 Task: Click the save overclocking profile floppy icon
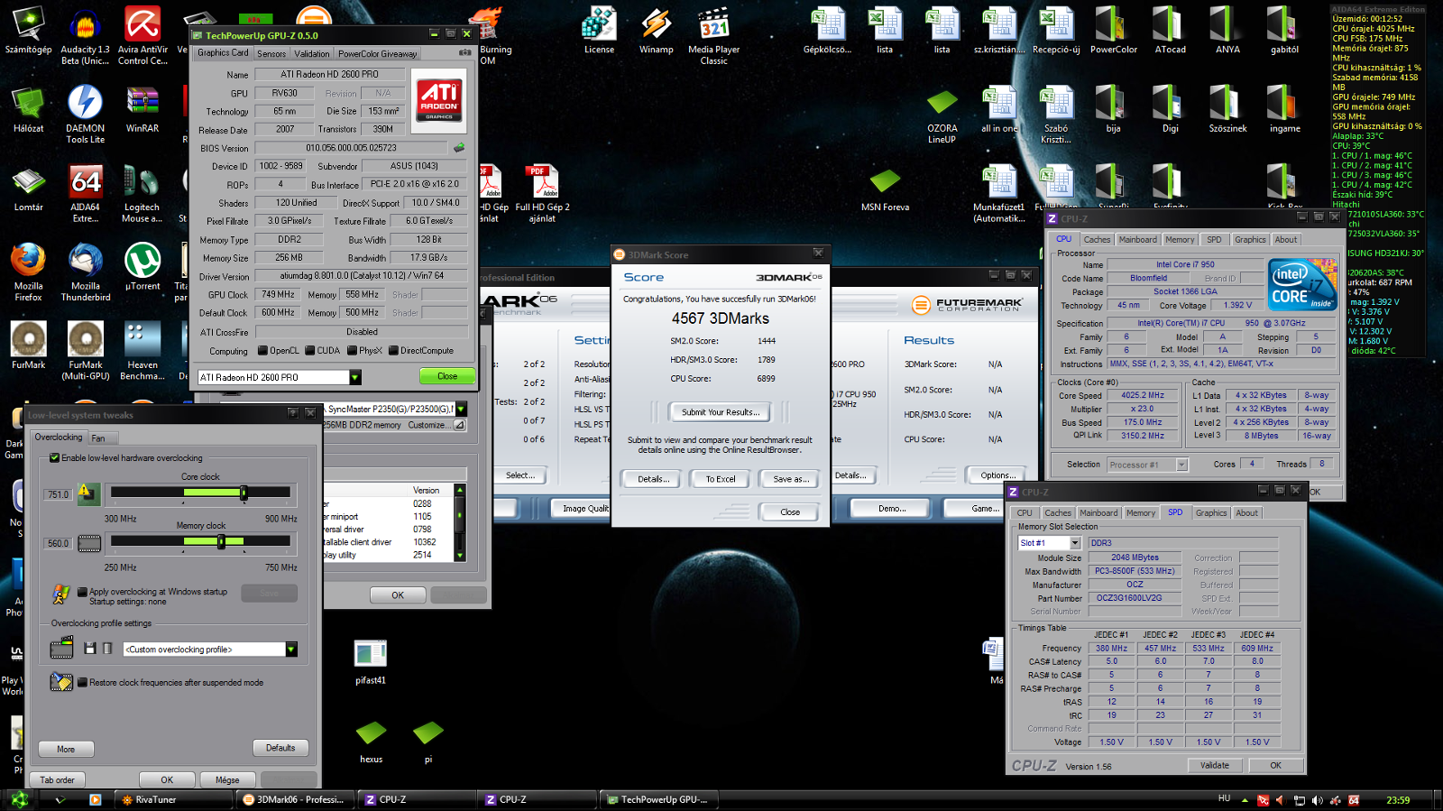89,649
